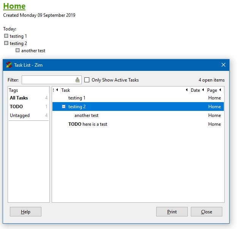Sort by the Task column header

pos(66,90)
